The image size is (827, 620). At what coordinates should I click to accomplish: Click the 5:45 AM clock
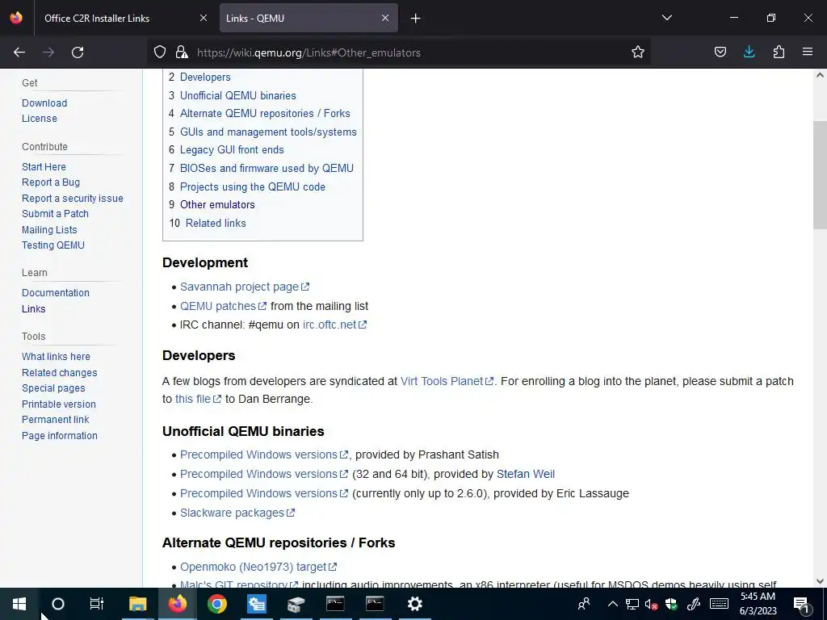(758, 597)
